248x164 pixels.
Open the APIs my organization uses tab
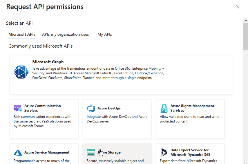click(65, 34)
